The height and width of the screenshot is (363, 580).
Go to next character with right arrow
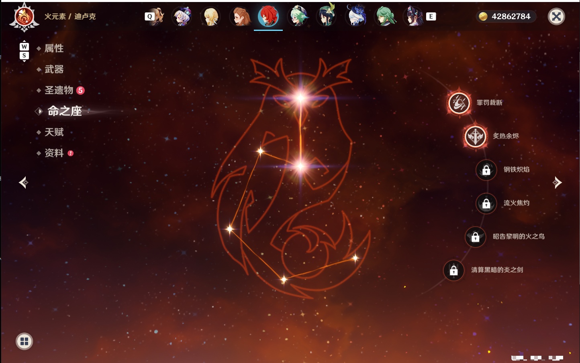(557, 183)
